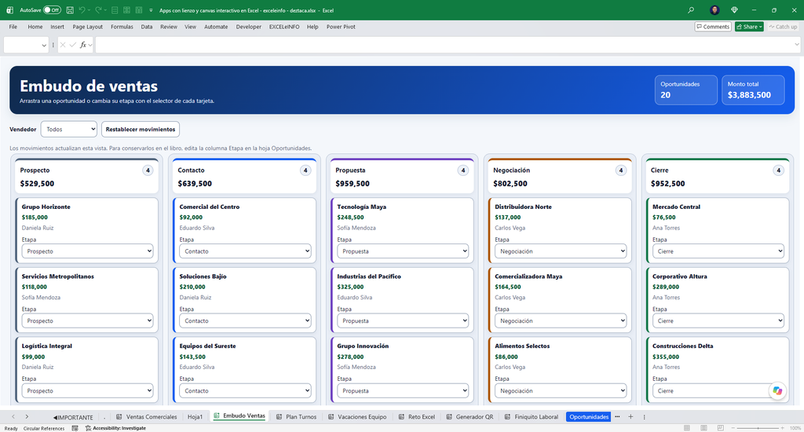Open Etapa dropdown for Mercado Central

pos(718,251)
